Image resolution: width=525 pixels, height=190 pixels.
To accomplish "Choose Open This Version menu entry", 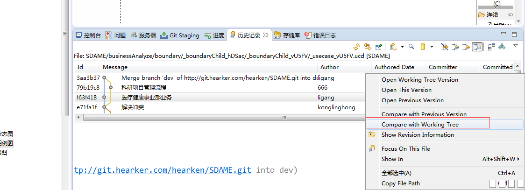I will [406, 90].
